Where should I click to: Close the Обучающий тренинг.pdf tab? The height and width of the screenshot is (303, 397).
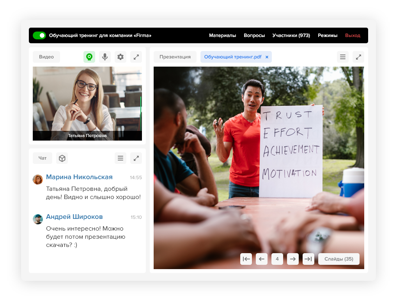[x=267, y=57]
